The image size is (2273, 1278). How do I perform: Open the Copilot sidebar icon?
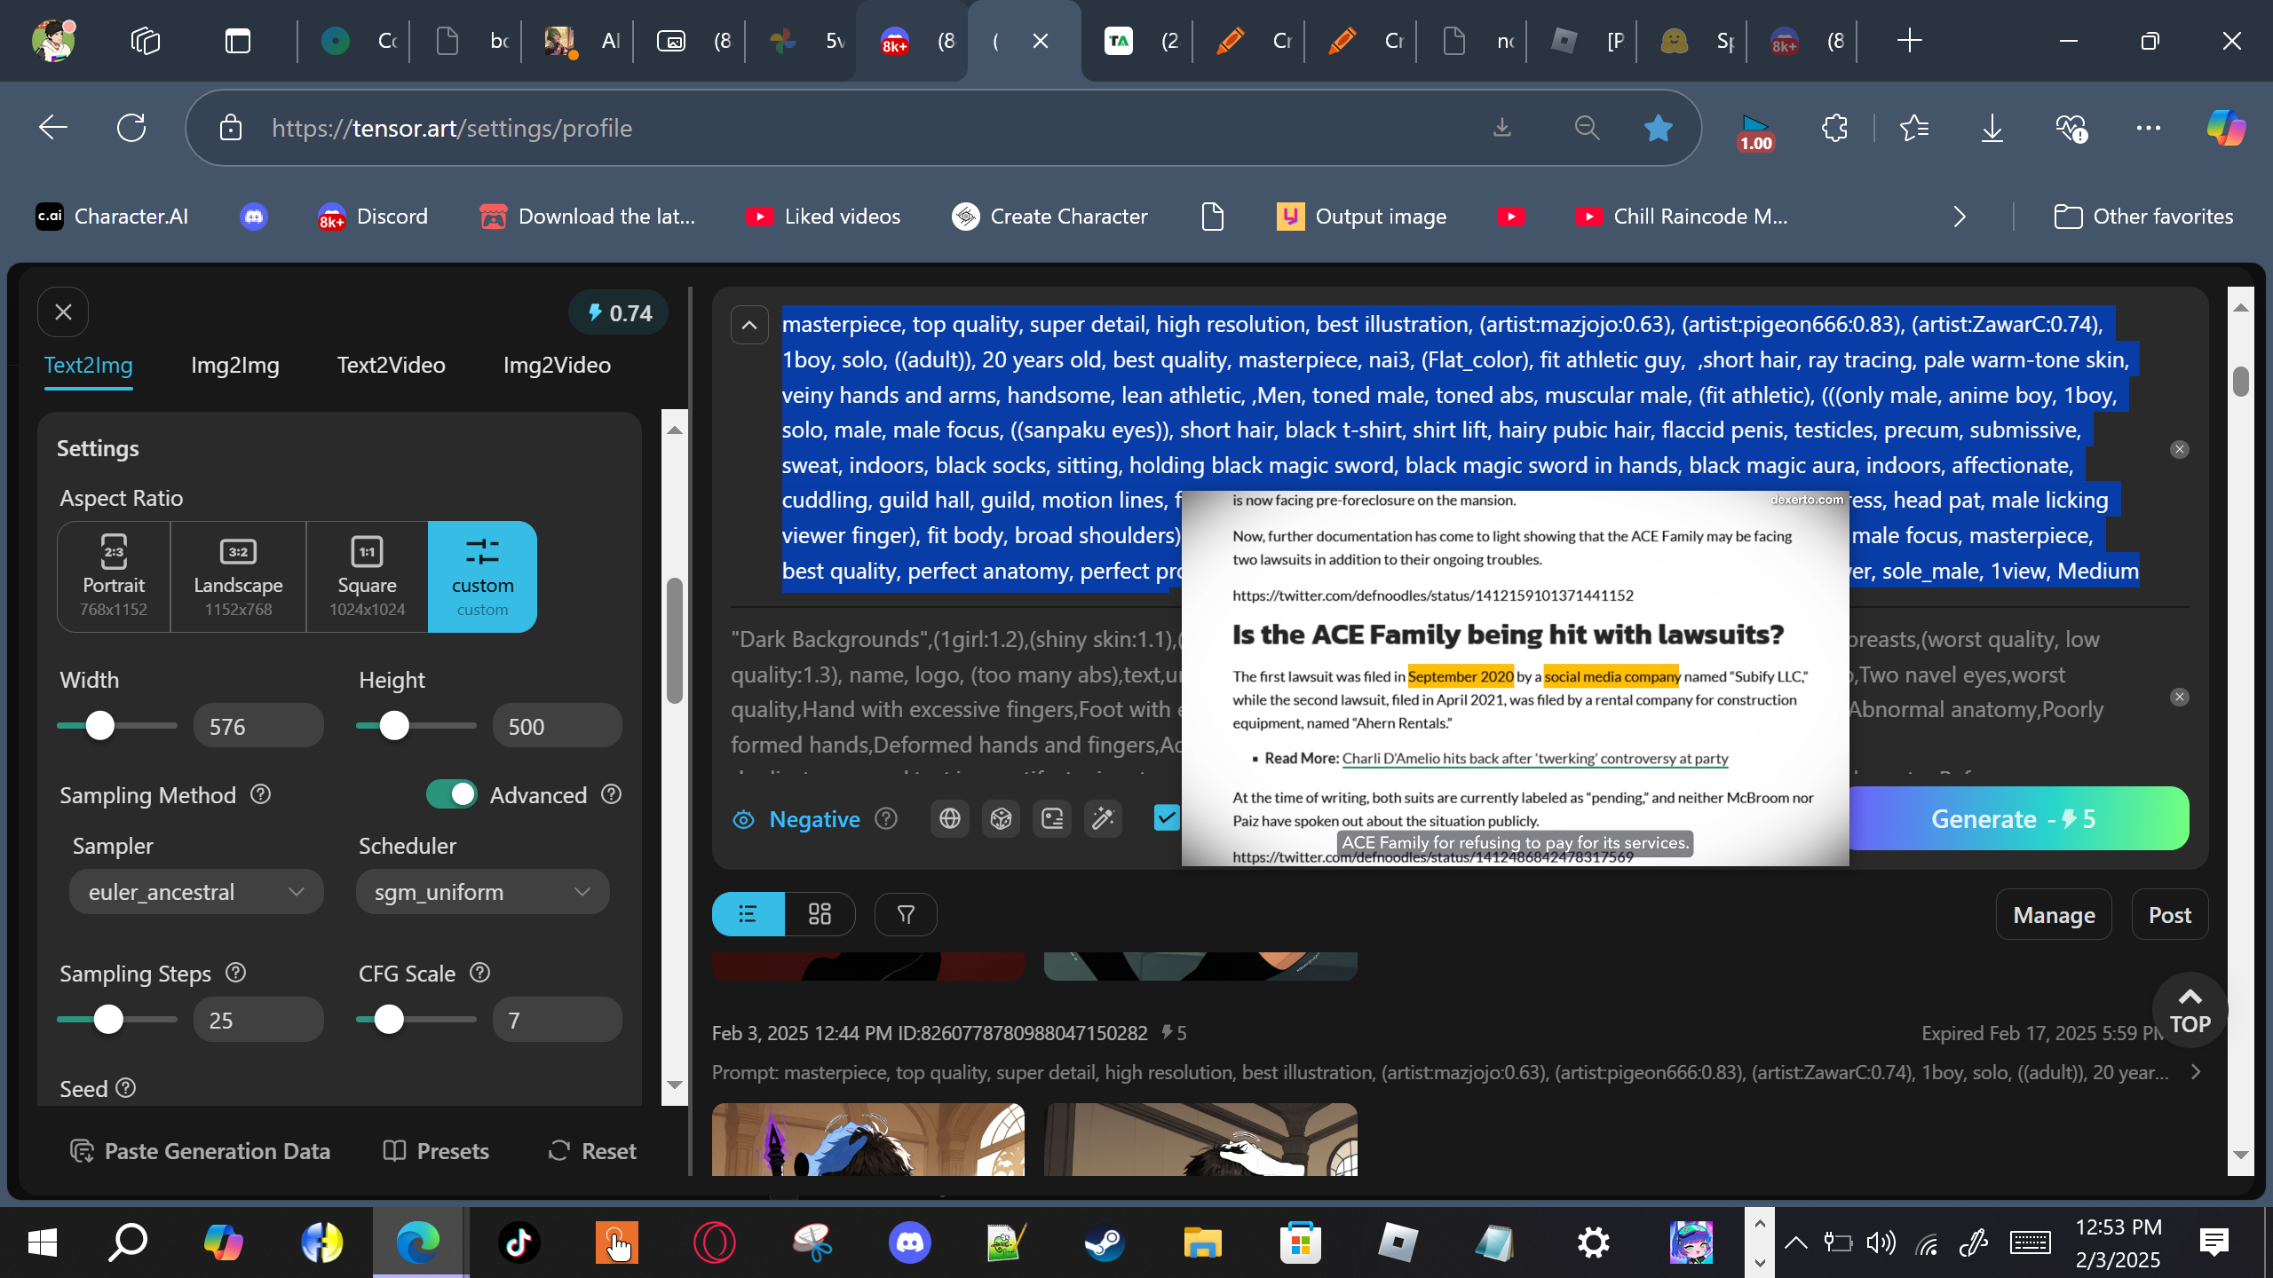point(2226,128)
